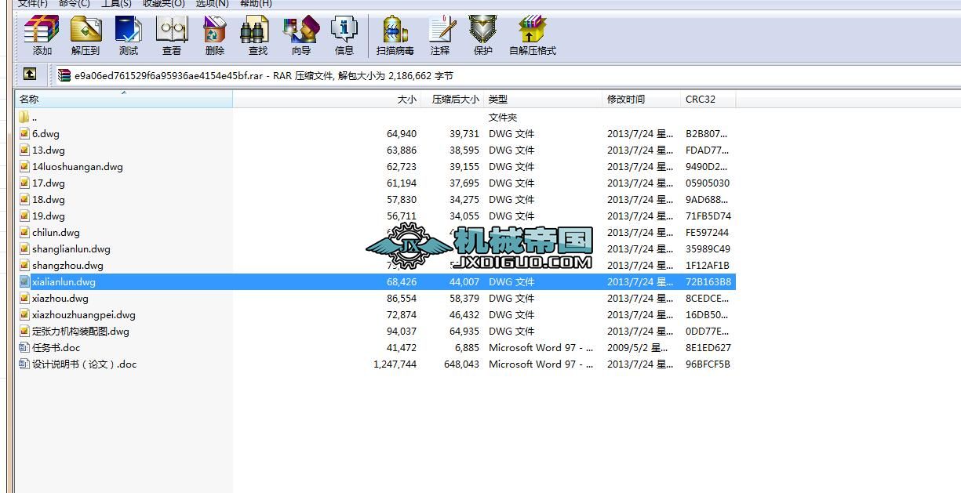The image size is (961, 493).
Task: Select file 18.dwg
Action: (49, 199)
